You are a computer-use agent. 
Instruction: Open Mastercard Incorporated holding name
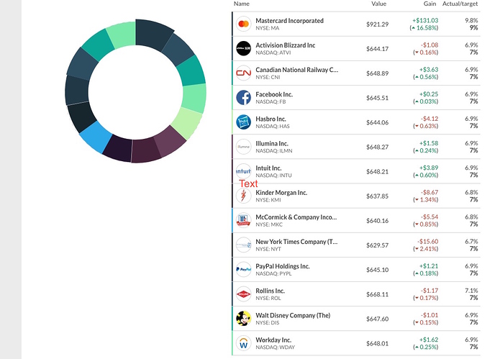289,21
